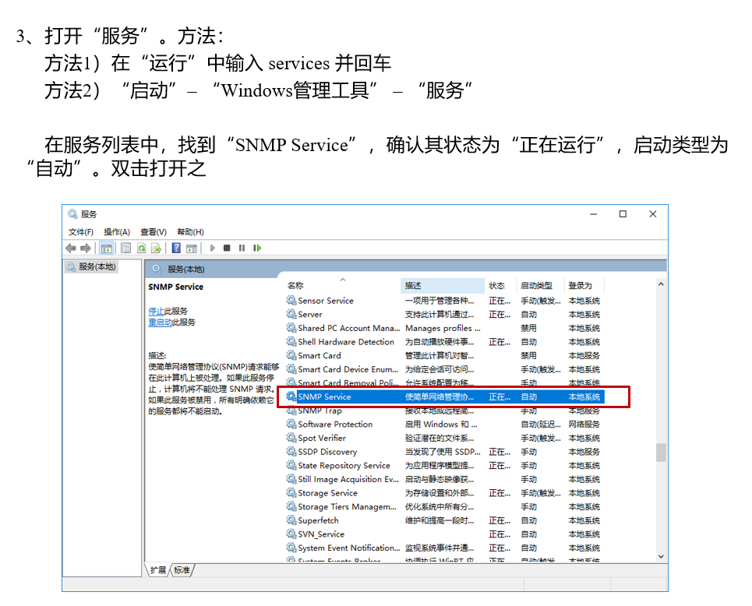Sort by the 状态 column header
Screen dimensions: 752x606
501,285
